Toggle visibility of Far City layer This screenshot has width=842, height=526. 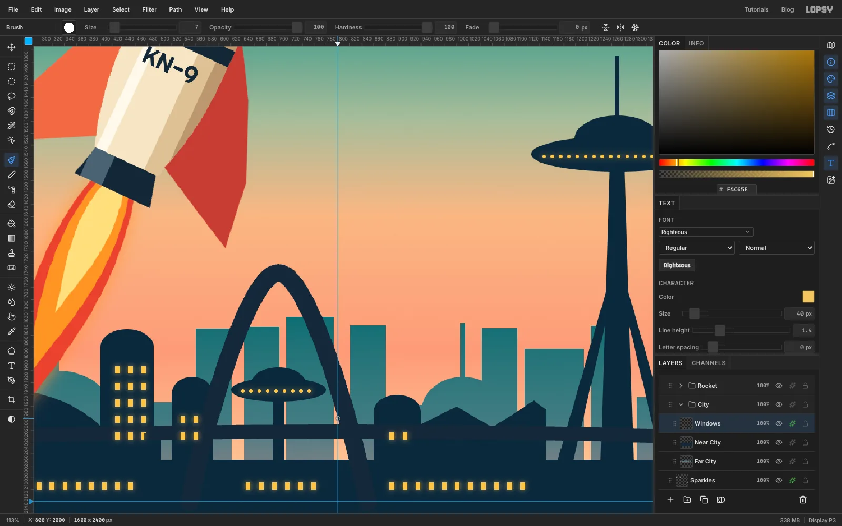tap(779, 461)
